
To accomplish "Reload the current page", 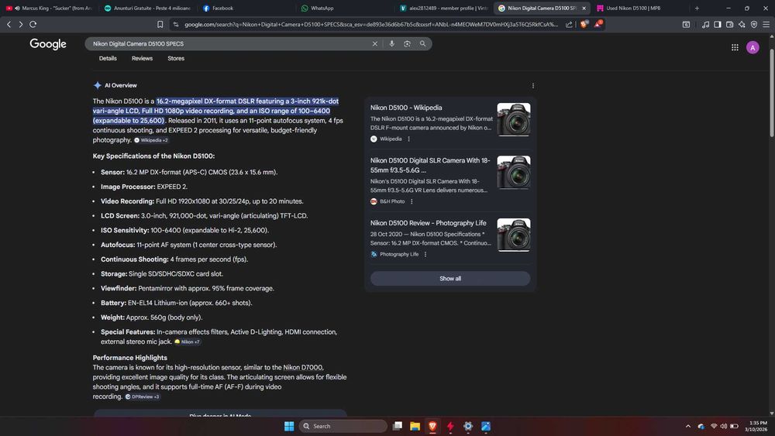I will [33, 24].
